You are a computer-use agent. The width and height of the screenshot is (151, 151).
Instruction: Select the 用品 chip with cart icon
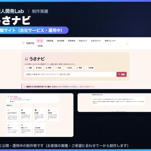[x=58, y=68]
